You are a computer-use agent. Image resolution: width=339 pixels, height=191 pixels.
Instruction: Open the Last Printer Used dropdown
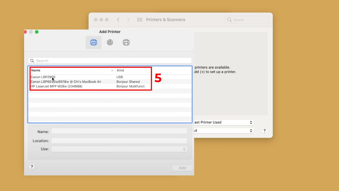223,122
